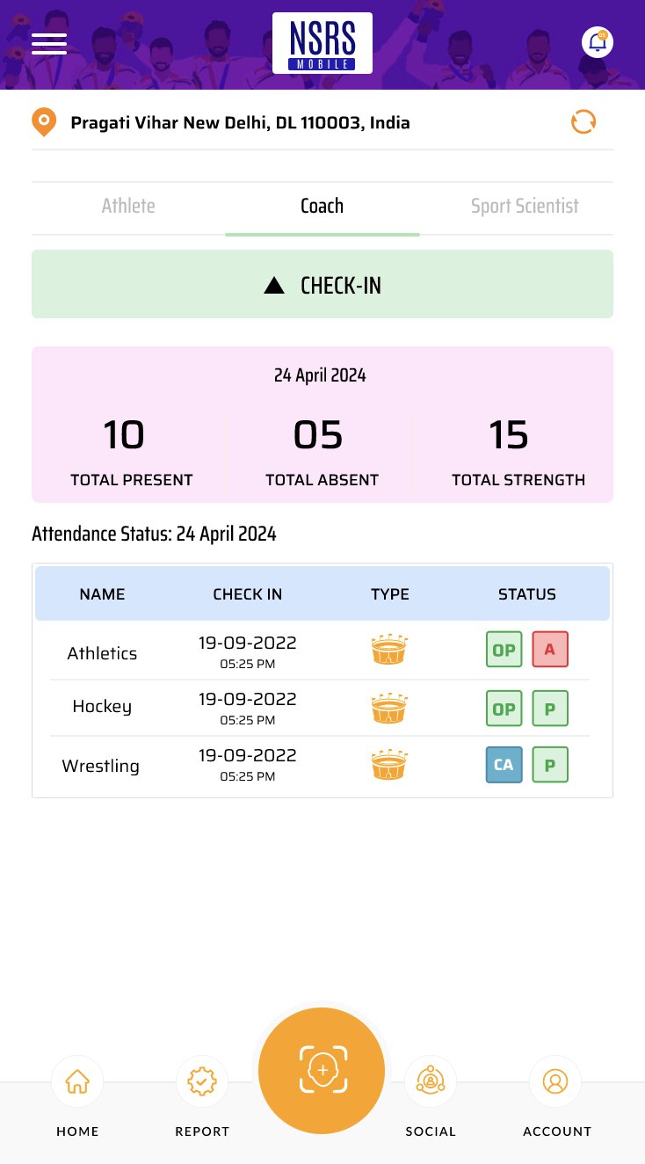Tap the face scan button
Viewport: 645px width, 1164px height.
click(x=322, y=1071)
